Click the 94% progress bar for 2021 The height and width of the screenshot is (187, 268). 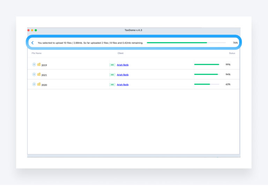click(x=207, y=74)
